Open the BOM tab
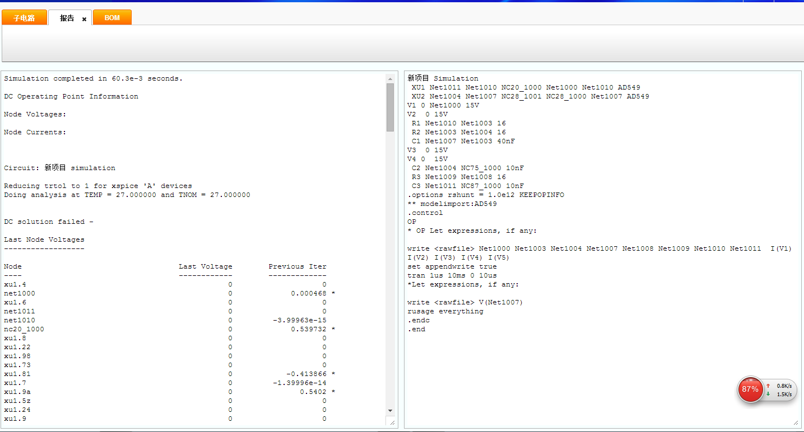The width and height of the screenshot is (804, 432). (112, 18)
